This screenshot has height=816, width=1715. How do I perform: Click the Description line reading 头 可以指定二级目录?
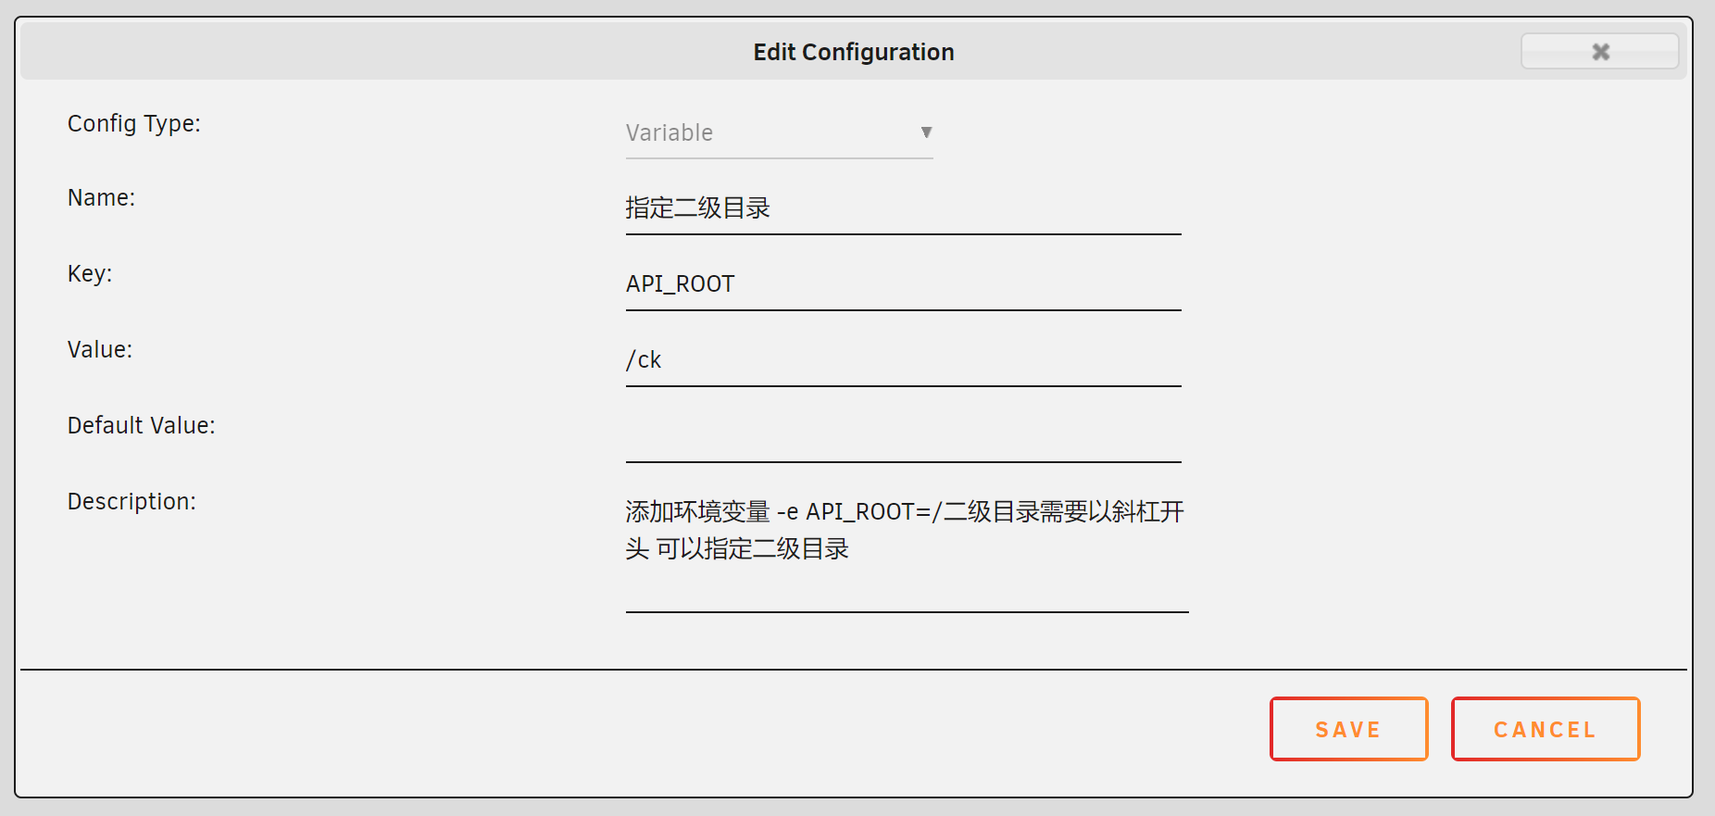click(737, 549)
